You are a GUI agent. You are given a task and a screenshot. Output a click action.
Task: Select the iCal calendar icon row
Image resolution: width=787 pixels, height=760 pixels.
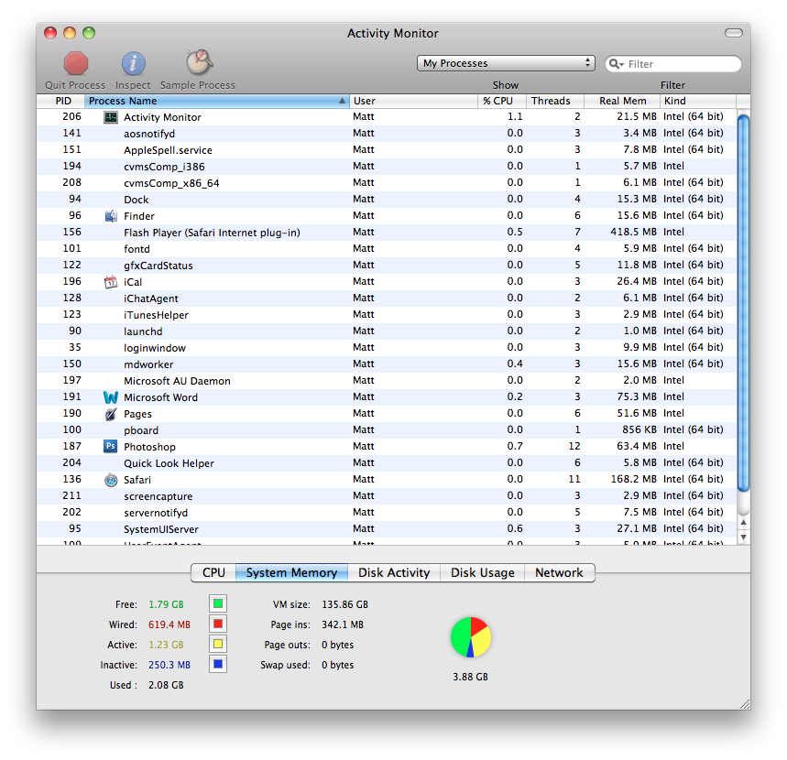pyautogui.click(x=111, y=282)
